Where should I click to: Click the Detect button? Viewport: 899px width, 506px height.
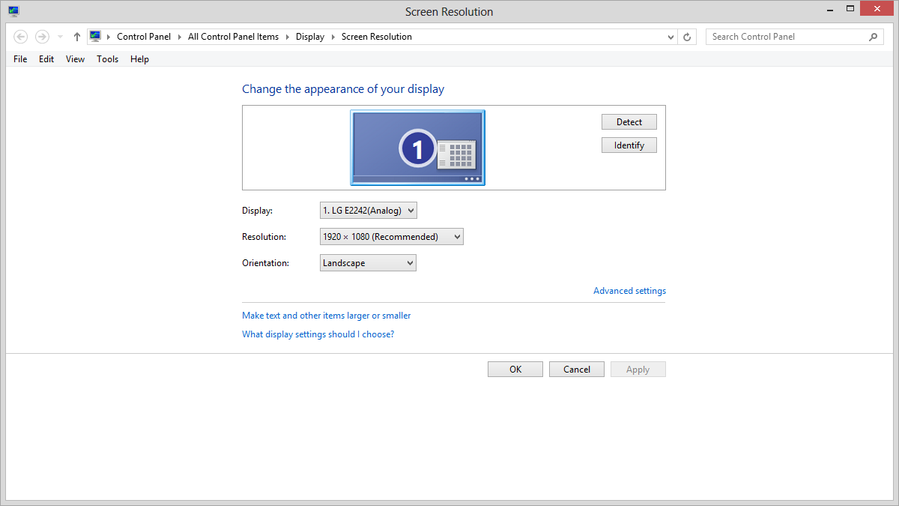[x=629, y=122]
